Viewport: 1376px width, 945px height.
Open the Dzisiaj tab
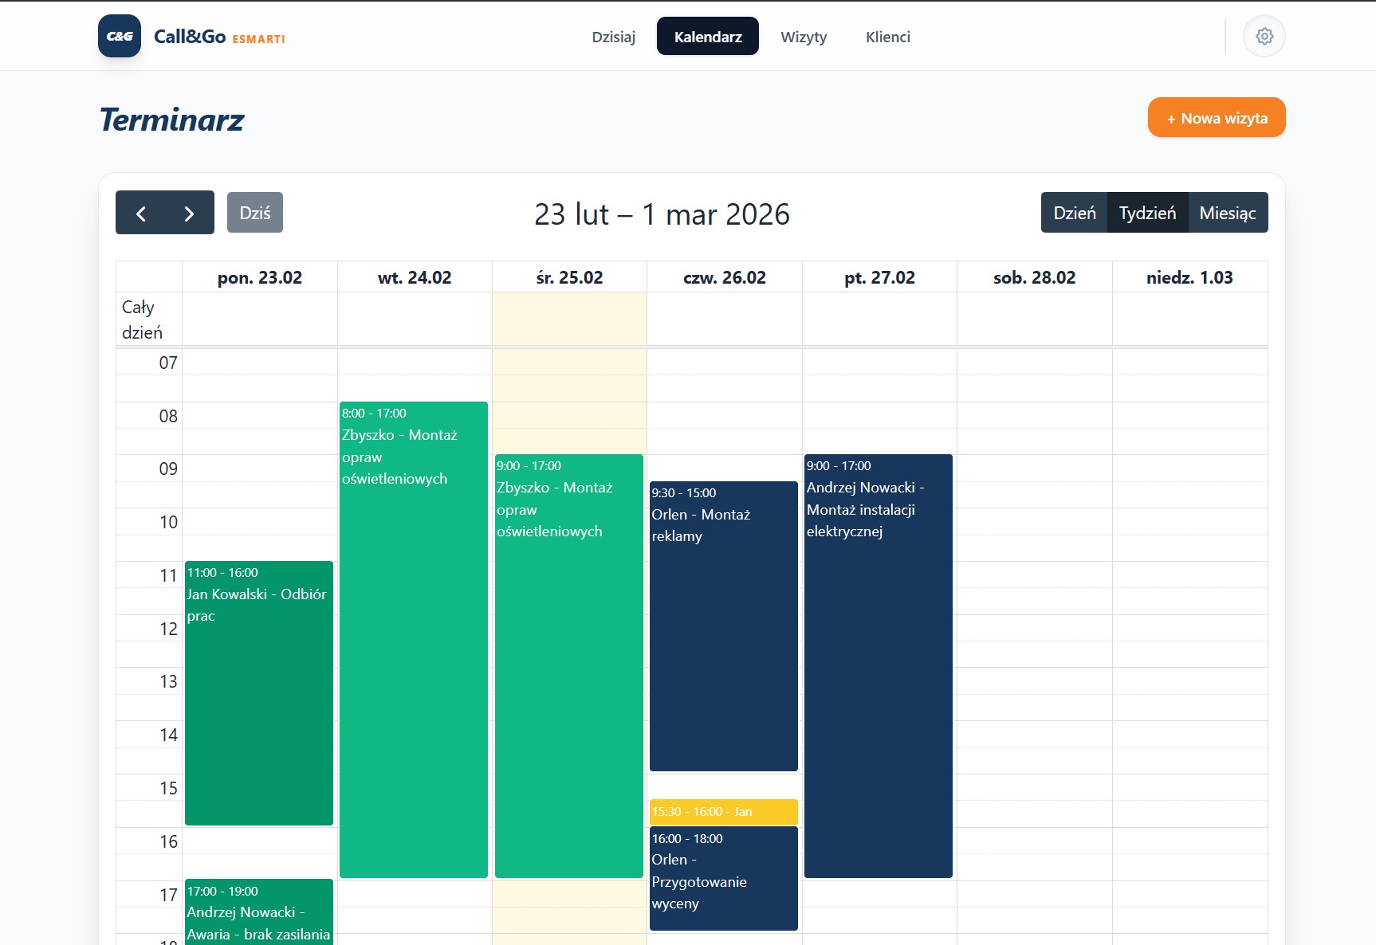point(613,37)
